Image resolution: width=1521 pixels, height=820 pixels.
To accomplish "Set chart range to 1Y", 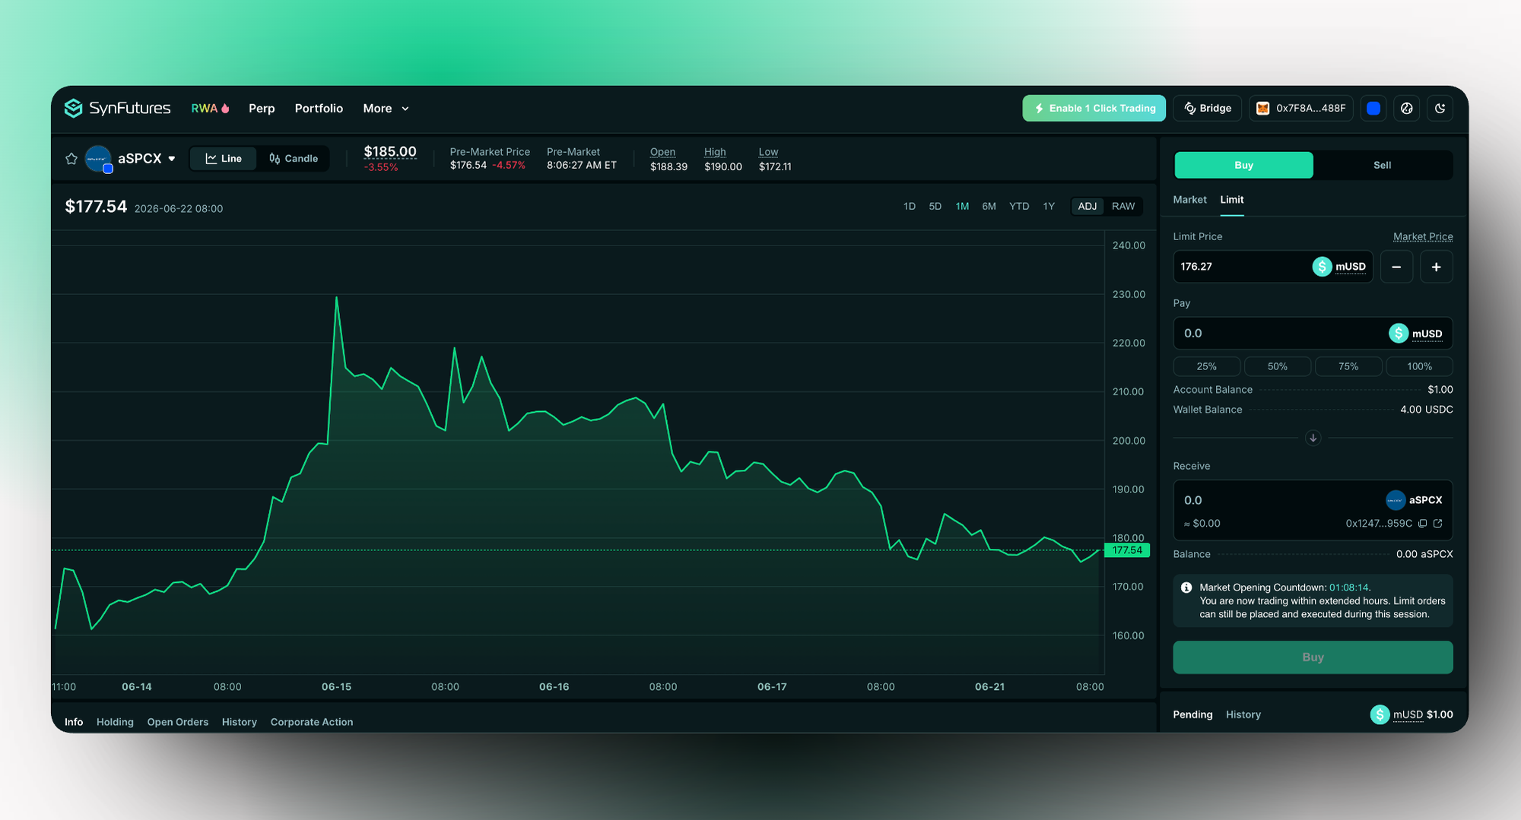I will point(1049,207).
